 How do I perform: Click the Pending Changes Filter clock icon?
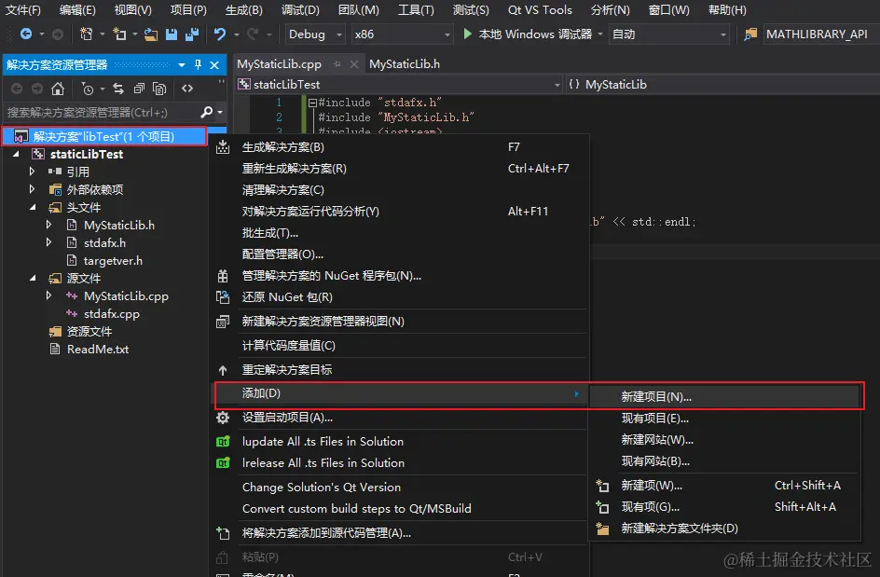click(87, 89)
